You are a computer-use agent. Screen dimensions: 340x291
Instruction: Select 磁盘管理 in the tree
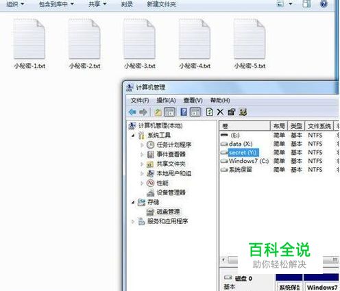(x=168, y=212)
